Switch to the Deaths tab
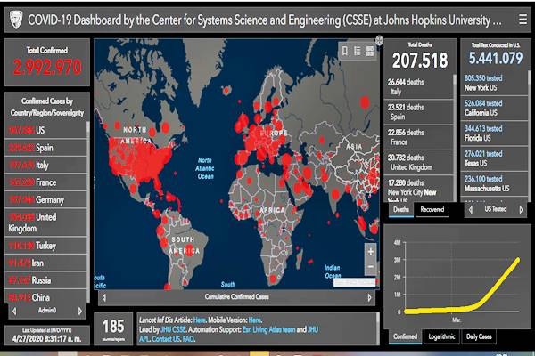535x356 pixels. click(x=401, y=209)
